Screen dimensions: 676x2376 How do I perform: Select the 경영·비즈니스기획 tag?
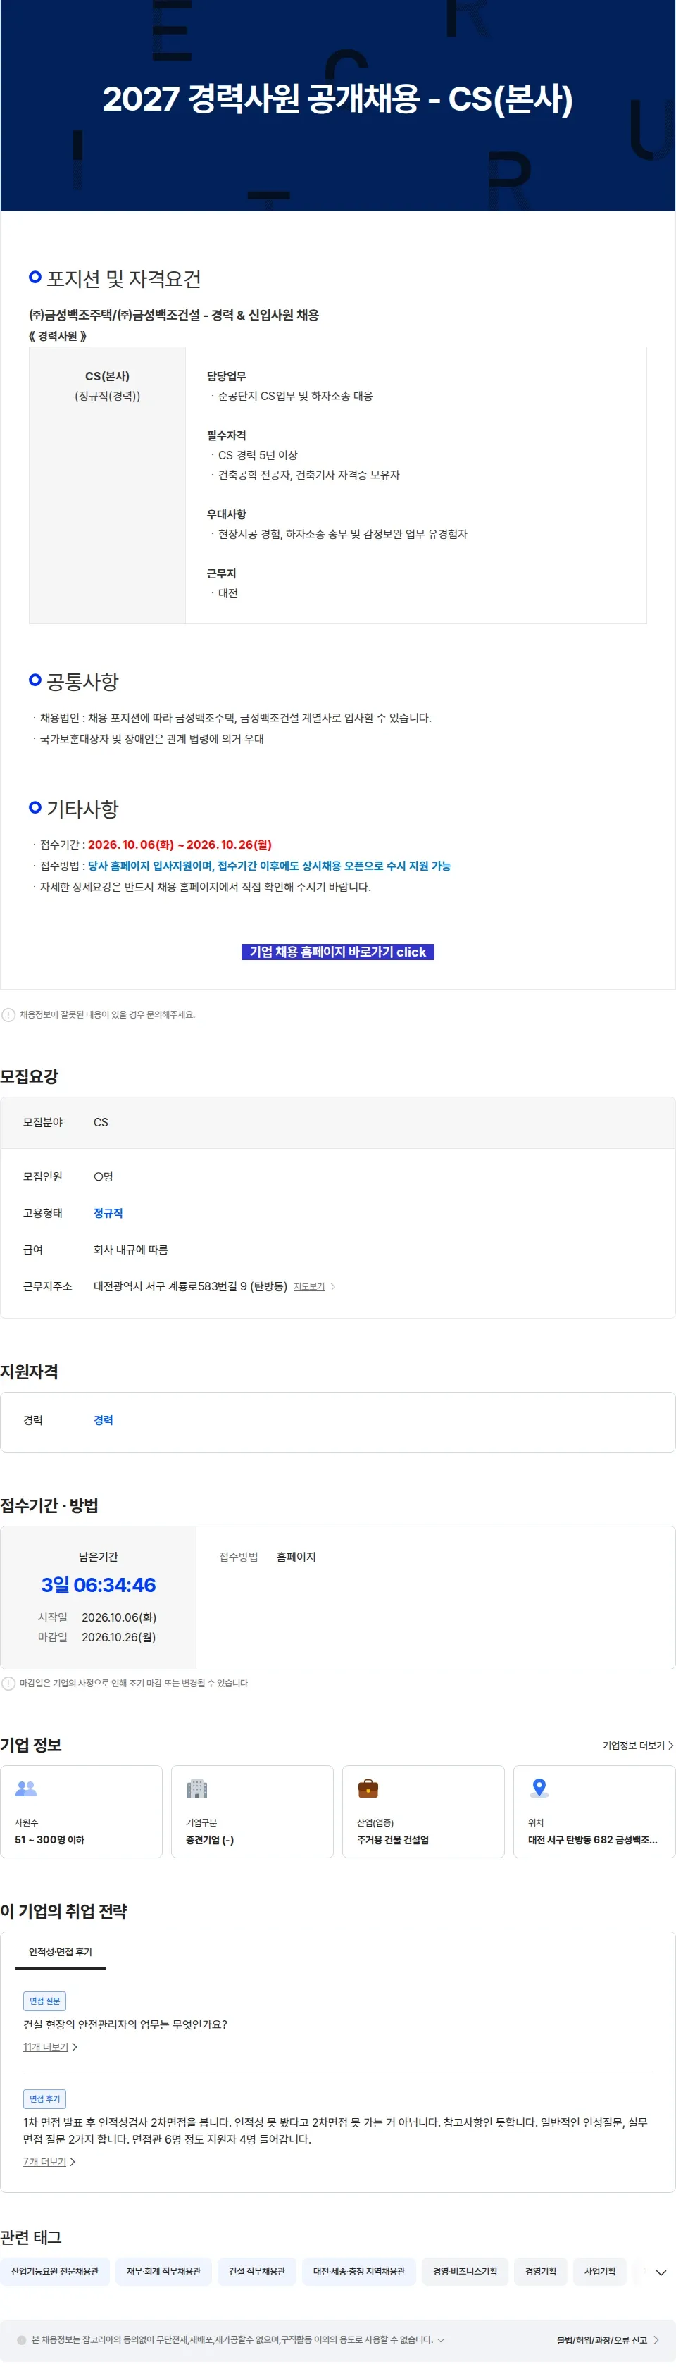pos(465,2271)
